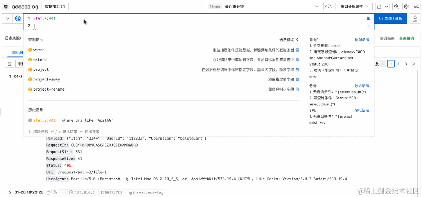Go to results page 3

point(406,64)
